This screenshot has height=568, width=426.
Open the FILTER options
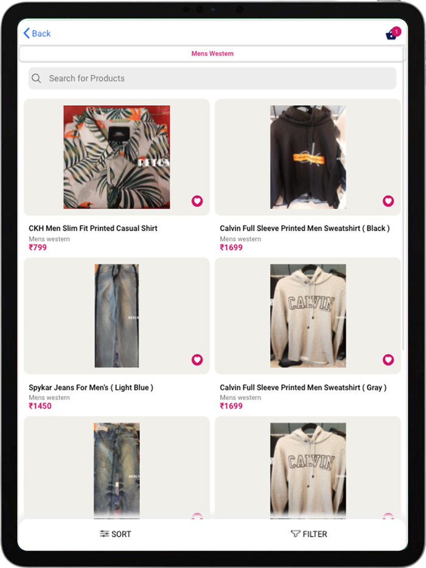click(x=309, y=534)
